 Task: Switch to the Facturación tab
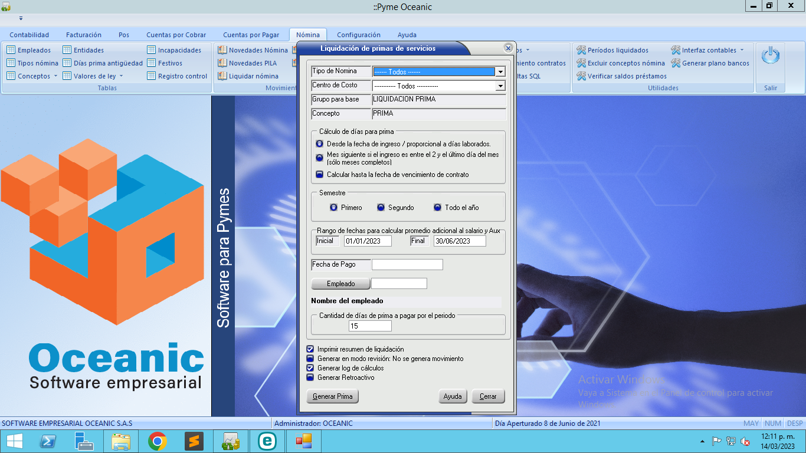[84, 35]
